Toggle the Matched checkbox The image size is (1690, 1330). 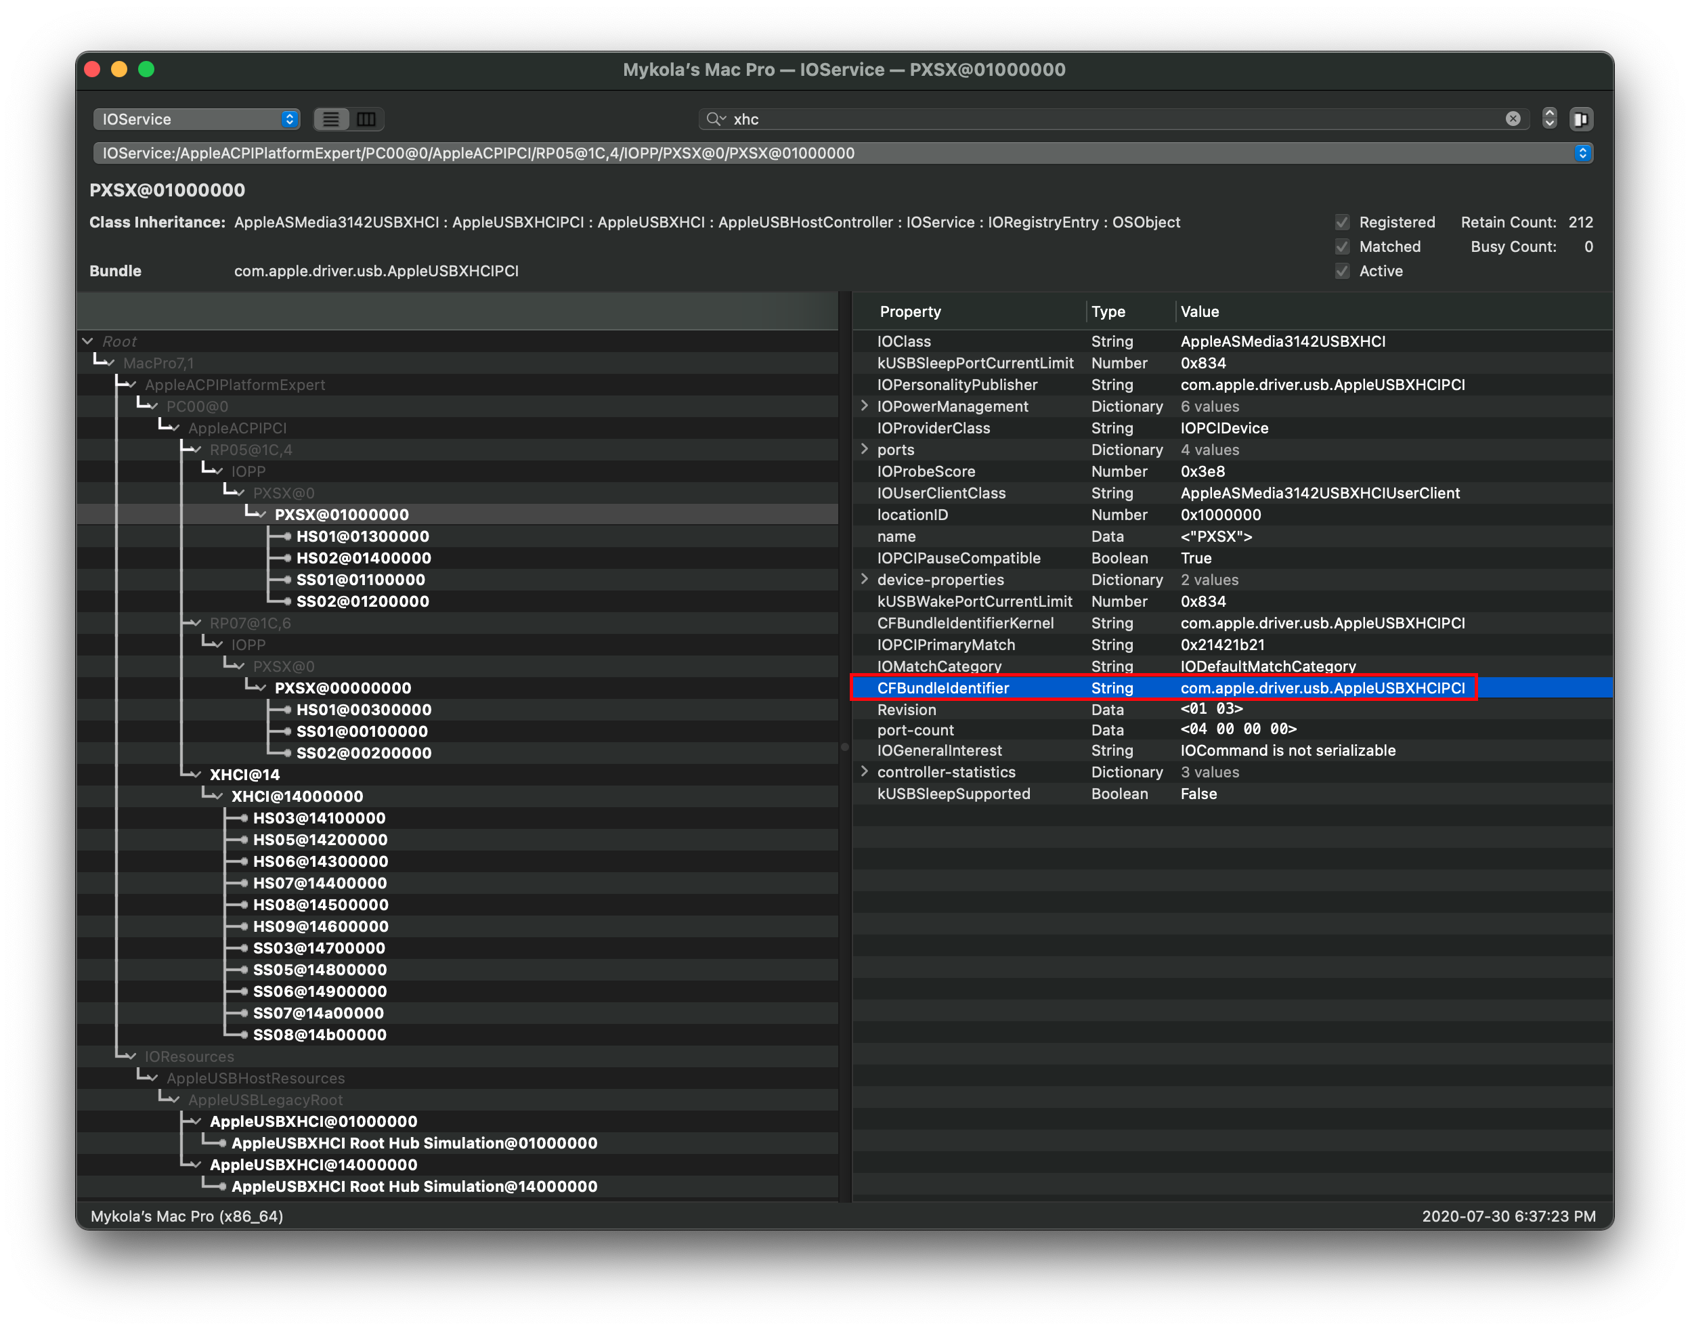tap(1342, 247)
